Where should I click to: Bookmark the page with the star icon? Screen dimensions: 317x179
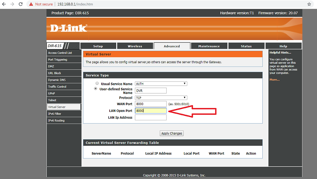point(309,4)
